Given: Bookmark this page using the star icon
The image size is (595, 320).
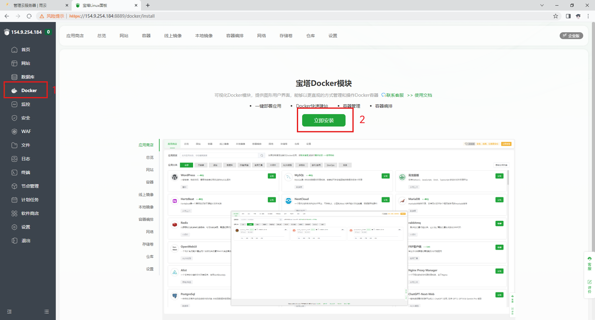Looking at the screenshot, I should 556,16.
